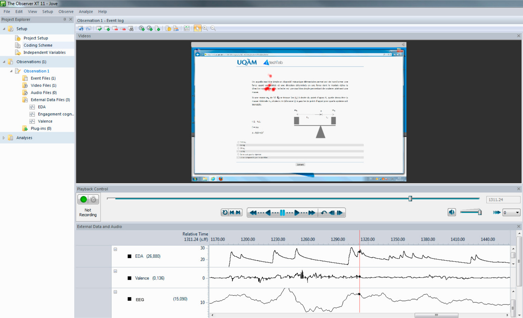Close the Videos panel
This screenshot has width=523, height=318.
[518, 36]
